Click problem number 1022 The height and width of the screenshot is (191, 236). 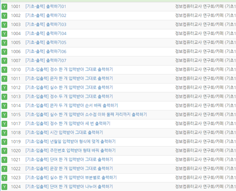pyautogui.click(x=16, y=169)
